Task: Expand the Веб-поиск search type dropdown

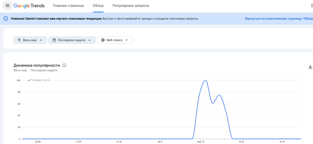Action: click(115, 40)
